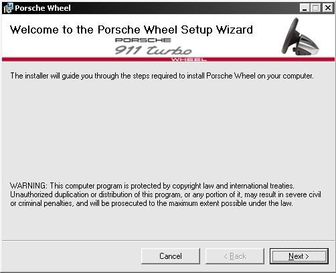
Task: Click the criminal penalties warning line
Action: (x=151, y=203)
